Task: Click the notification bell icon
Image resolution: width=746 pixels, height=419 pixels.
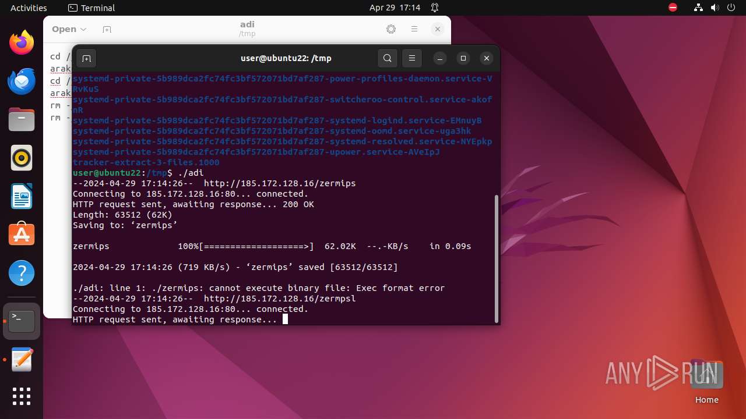Action: [x=435, y=8]
